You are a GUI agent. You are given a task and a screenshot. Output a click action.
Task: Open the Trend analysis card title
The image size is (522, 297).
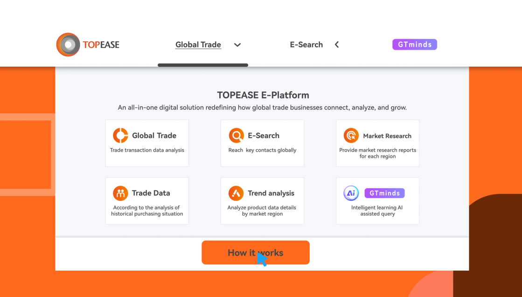tap(271, 193)
